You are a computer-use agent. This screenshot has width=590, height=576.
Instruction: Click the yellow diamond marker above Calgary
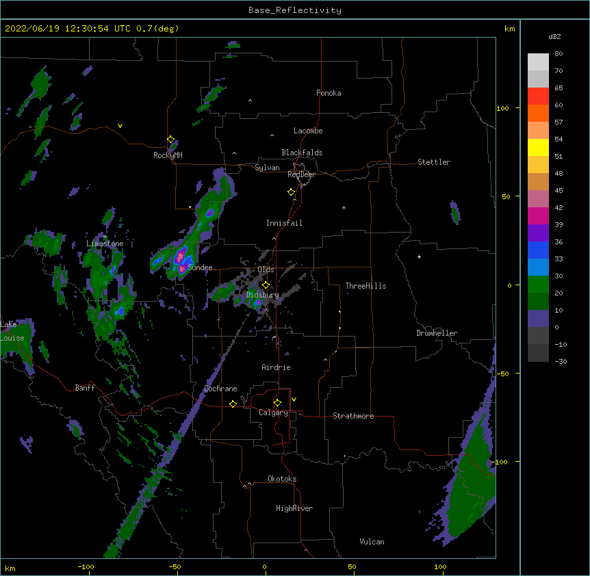click(277, 403)
